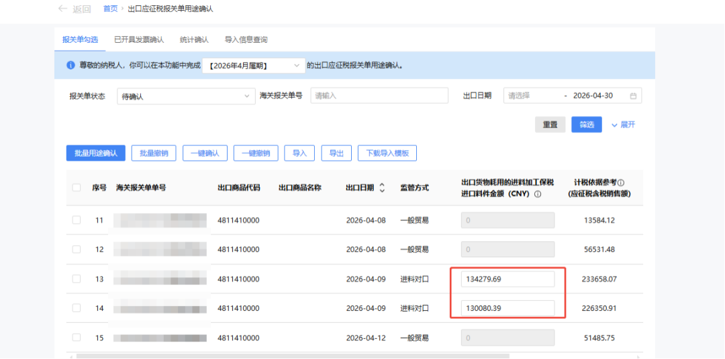Screen dimensions: 725x359
Task: Click 进料对口 in row 14
Action: tap(414, 308)
